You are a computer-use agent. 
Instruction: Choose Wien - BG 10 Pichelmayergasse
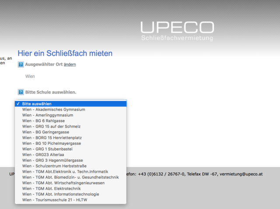tap(71, 143)
